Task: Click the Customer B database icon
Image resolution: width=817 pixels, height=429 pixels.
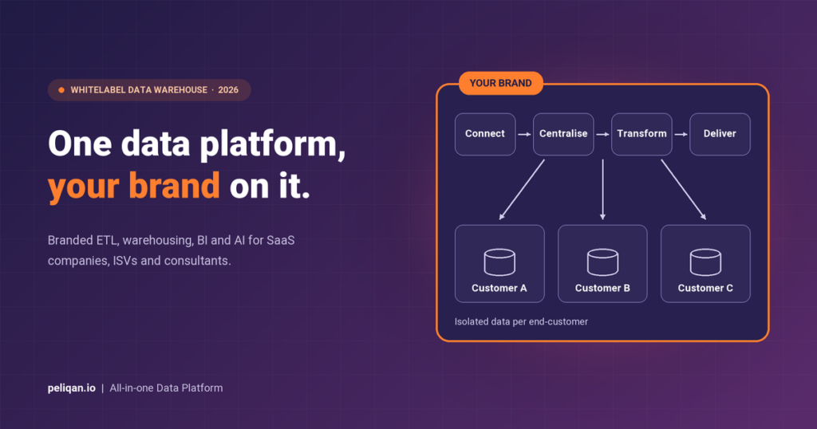Action: [602, 262]
